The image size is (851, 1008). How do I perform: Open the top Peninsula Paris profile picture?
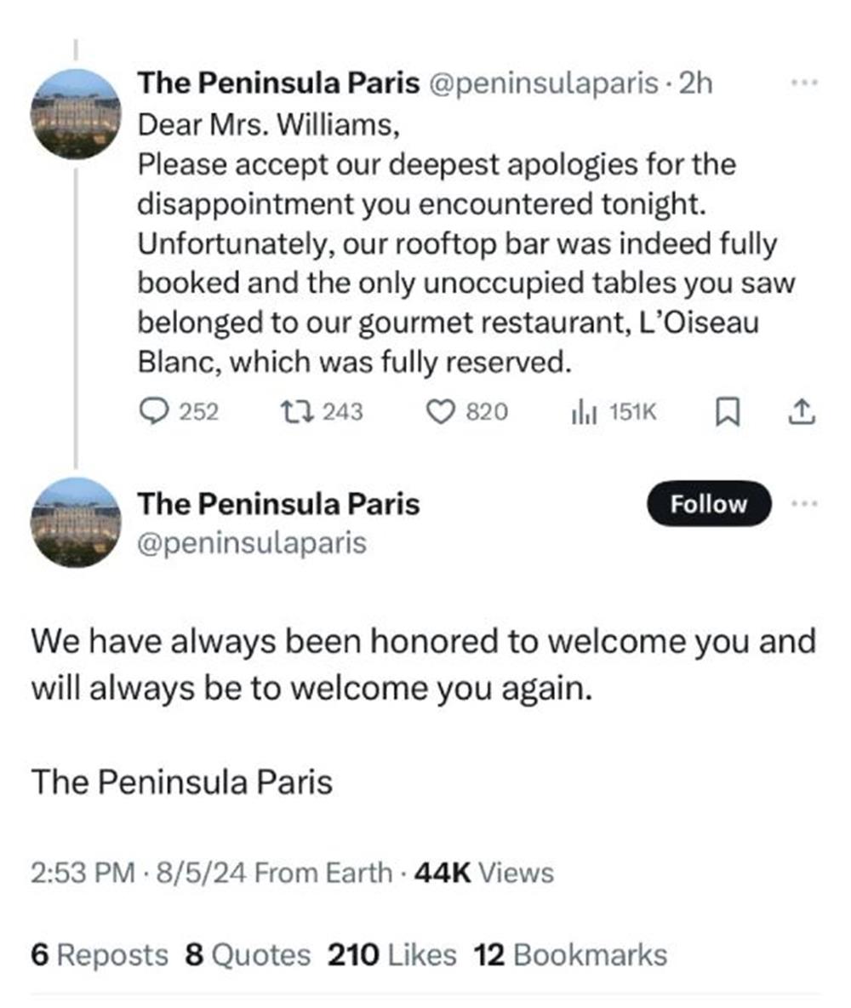(x=76, y=113)
